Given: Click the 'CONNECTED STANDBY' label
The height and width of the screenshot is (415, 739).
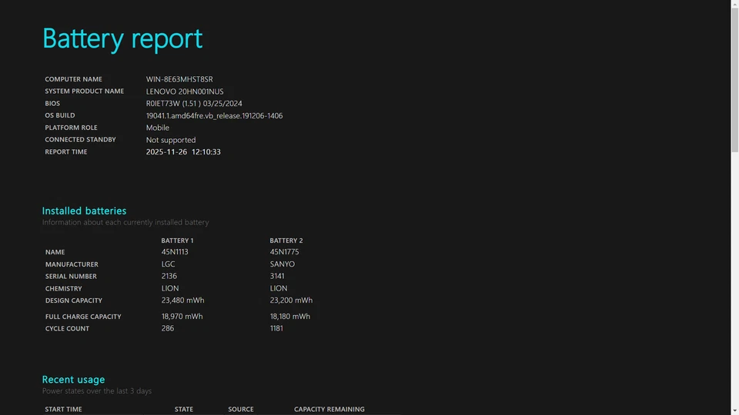Looking at the screenshot, I should [80, 140].
